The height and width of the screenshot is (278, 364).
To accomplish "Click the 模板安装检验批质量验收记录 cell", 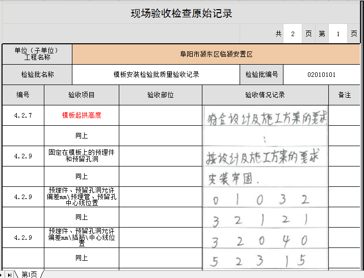I will coord(155,74).
